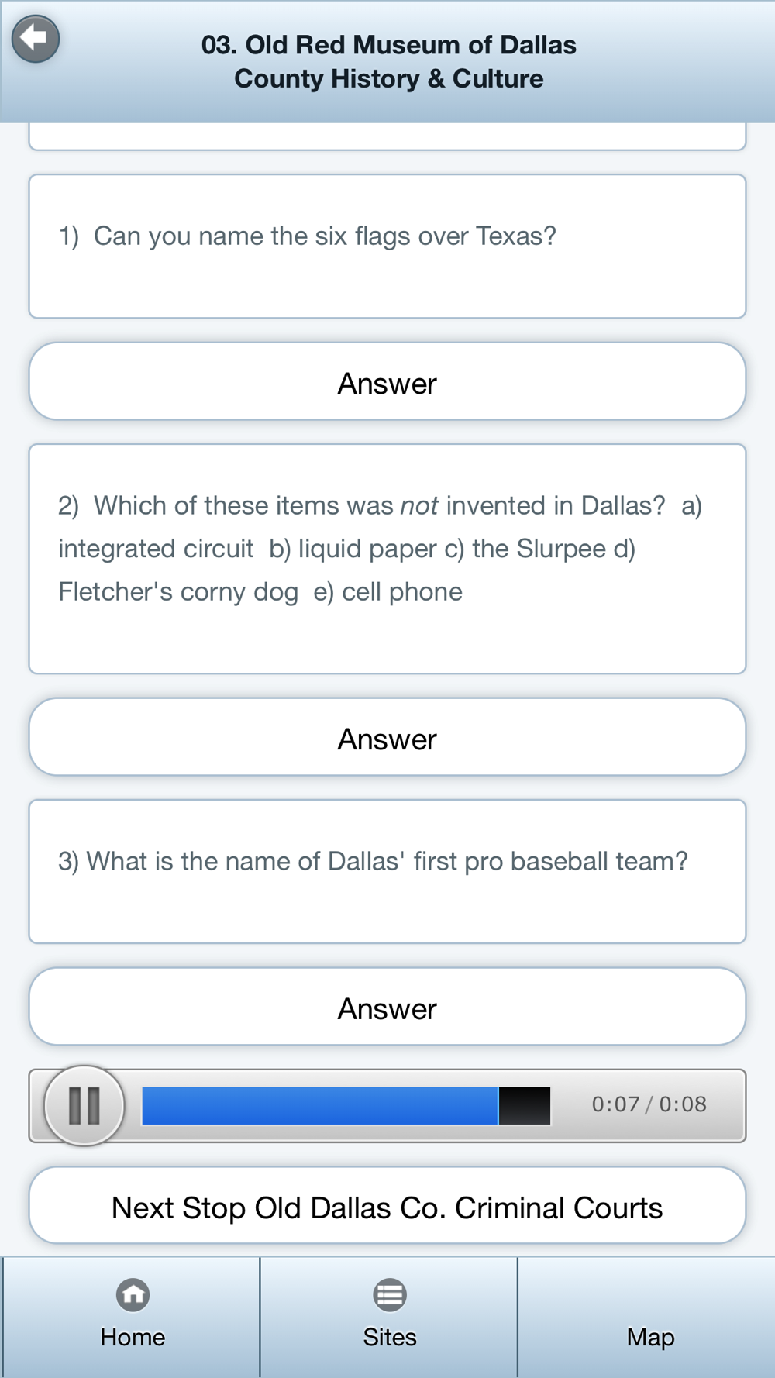Seek within the blue audio progress bar
The width and height of the screenshot is (775, 1378).
pyautogui.click(x=320, y=1105)
